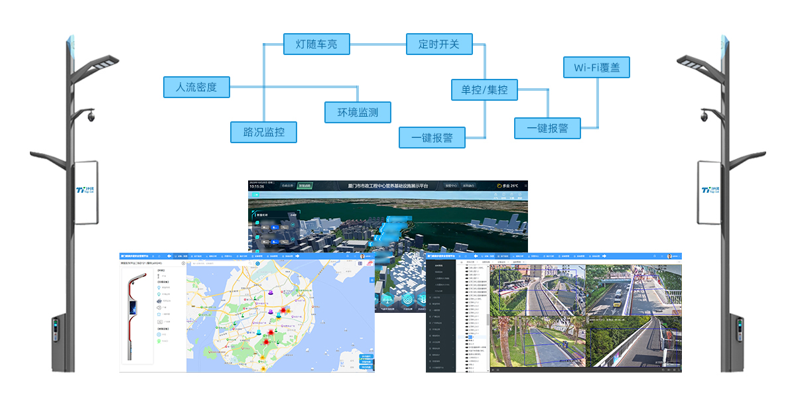Click the weather cloud icon showing 26℃
This screenshot has width=796, height=411.
point(499,186)
